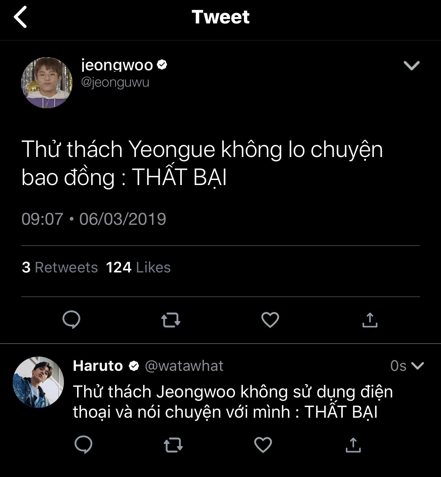Share jeongwoo's main tweet

370,320
